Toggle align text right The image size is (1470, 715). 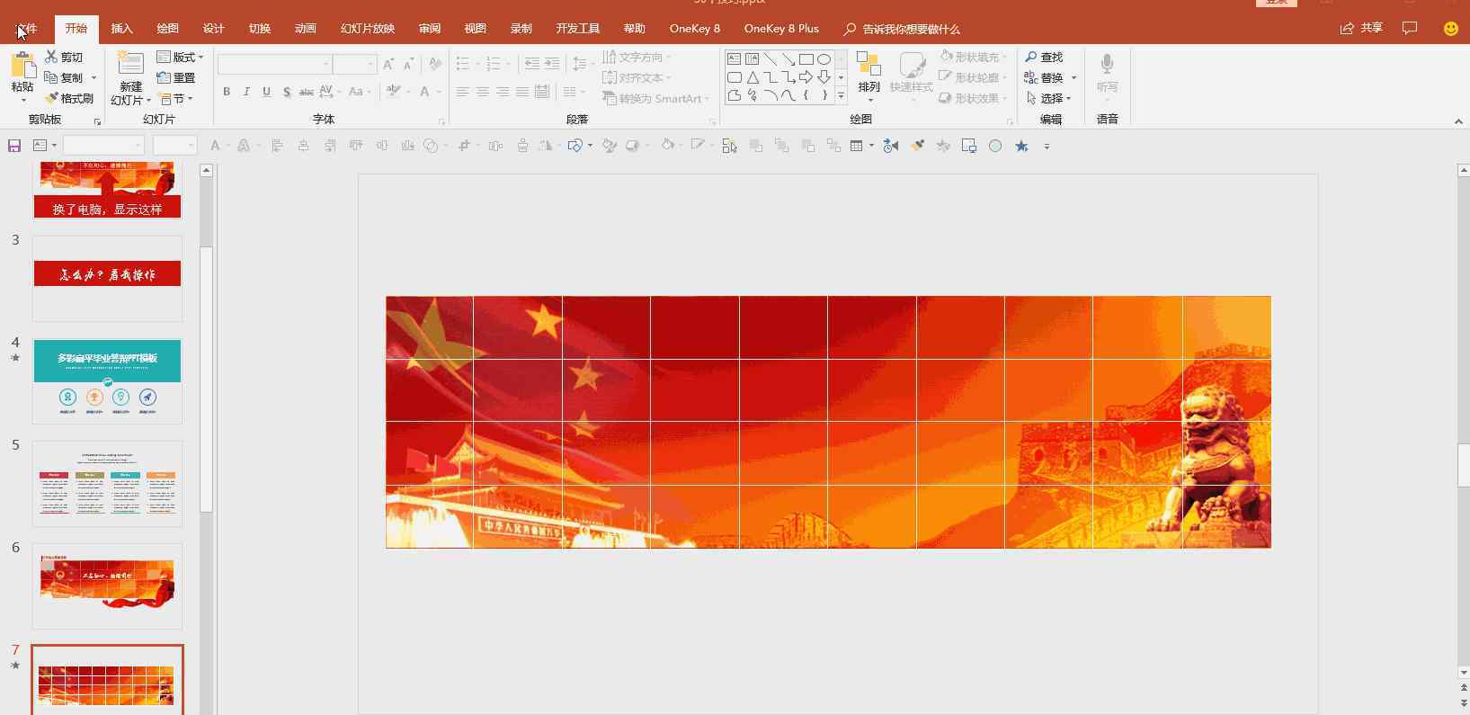click(503, 92)
